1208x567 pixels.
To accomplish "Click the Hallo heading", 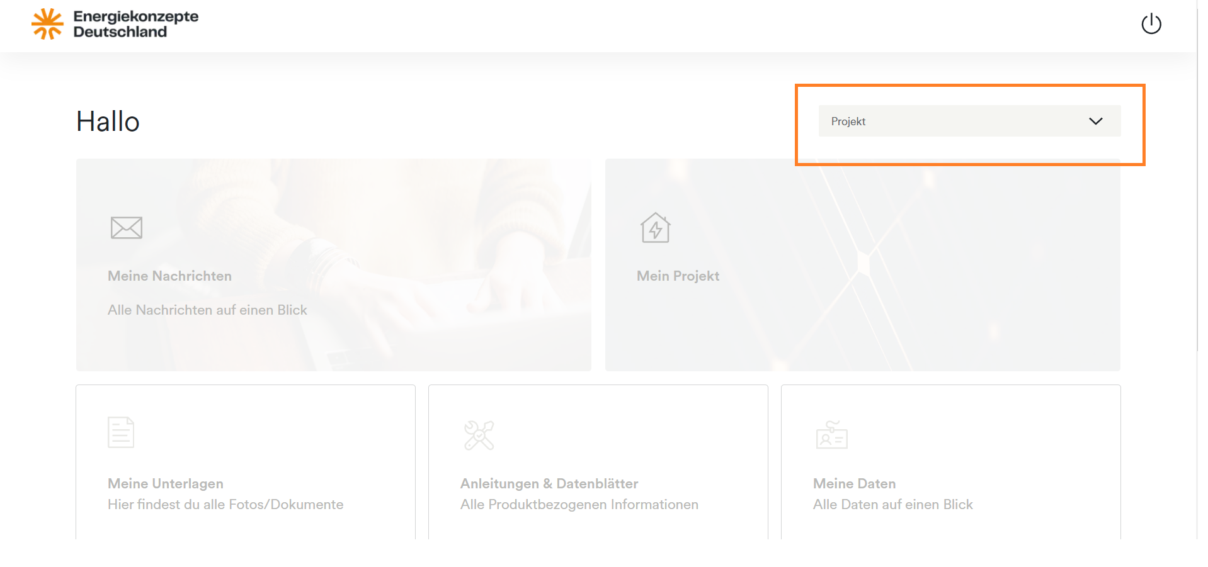I will click(108, 121).
